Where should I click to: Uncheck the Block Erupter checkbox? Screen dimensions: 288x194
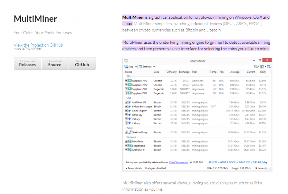pos(126,111)
